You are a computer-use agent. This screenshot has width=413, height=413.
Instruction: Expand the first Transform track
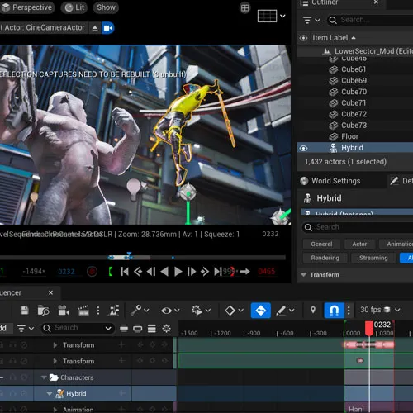pyautogui.click(x=55, y=345)
